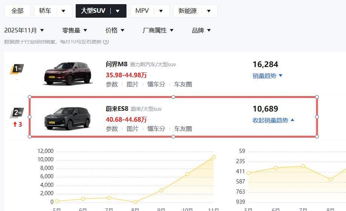This screenshot has height=211, width=346.
Task: Open the 零售量 filter dropdown
Action: click(75, 30)
